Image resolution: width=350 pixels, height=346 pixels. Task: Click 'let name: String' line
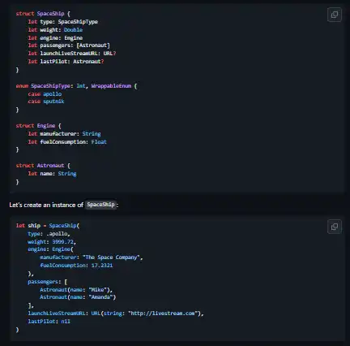tap(52, 174)
